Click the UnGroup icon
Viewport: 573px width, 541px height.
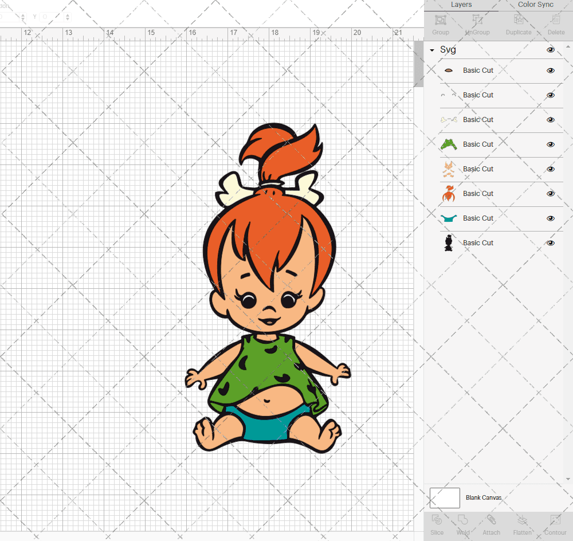477,20
